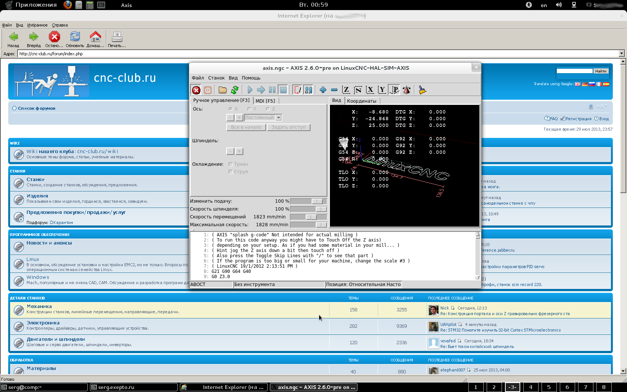Open the Механика forum link

click(39, 307)
